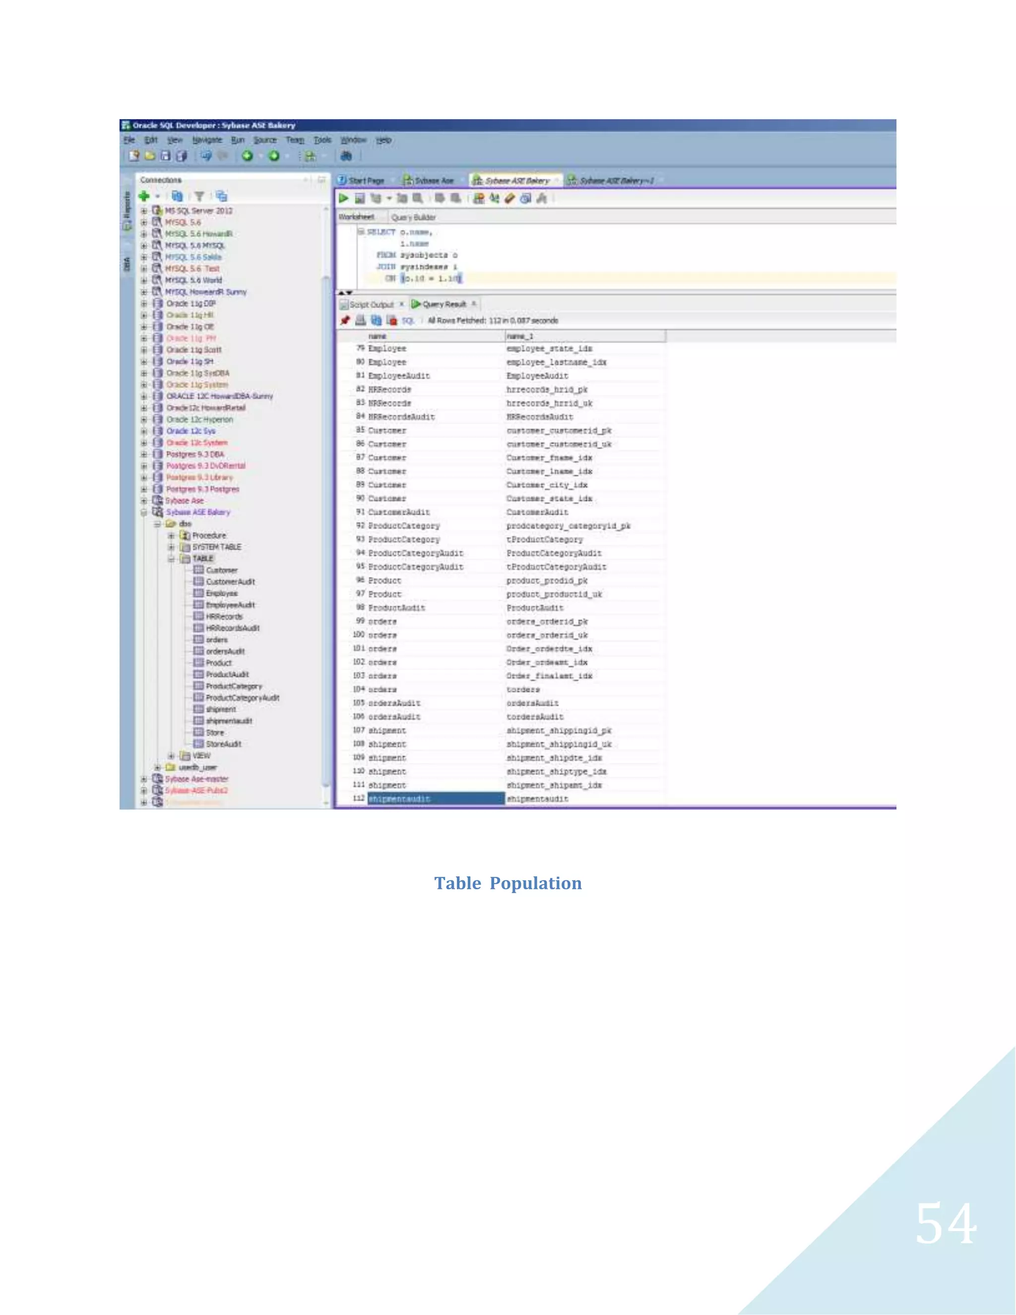
Task: Click the Filter connections funnel icon
Action: pos(199,197)
